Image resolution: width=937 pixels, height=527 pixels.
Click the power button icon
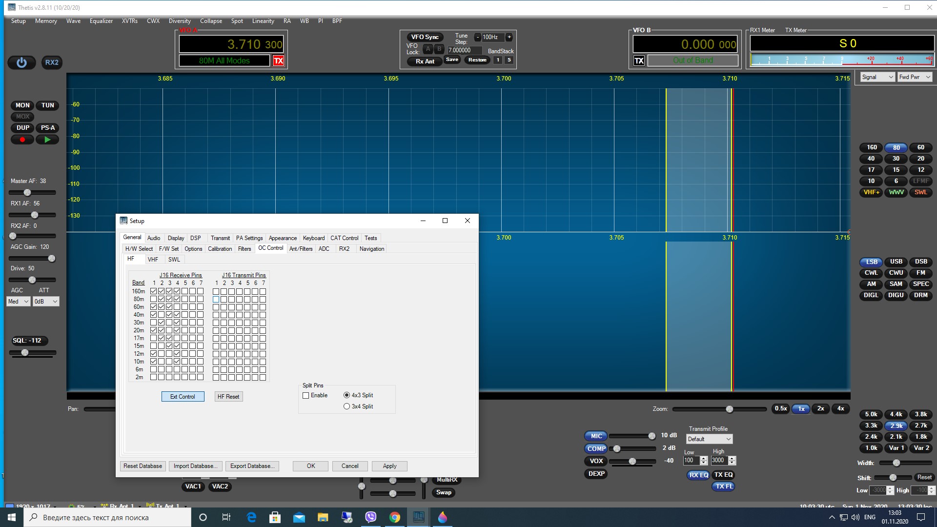click(21, 62)
